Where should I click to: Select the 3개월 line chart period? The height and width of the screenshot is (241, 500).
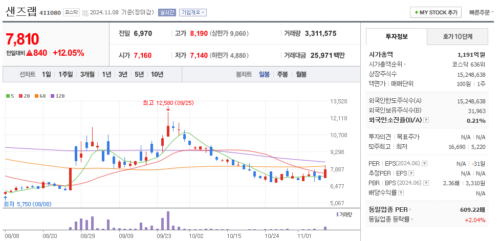coord(88,74)
